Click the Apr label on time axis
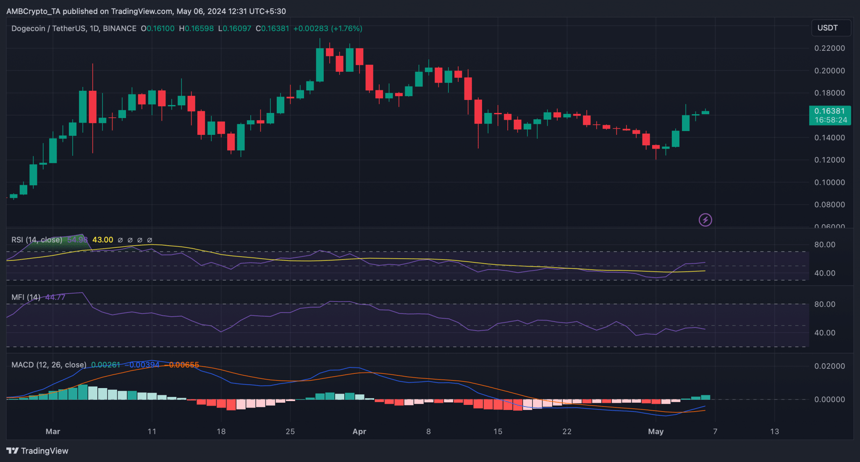 359,431
